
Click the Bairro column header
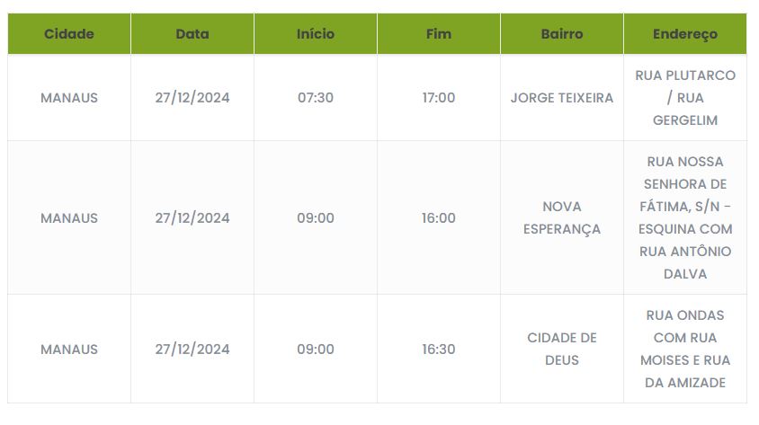pos(562,34)
